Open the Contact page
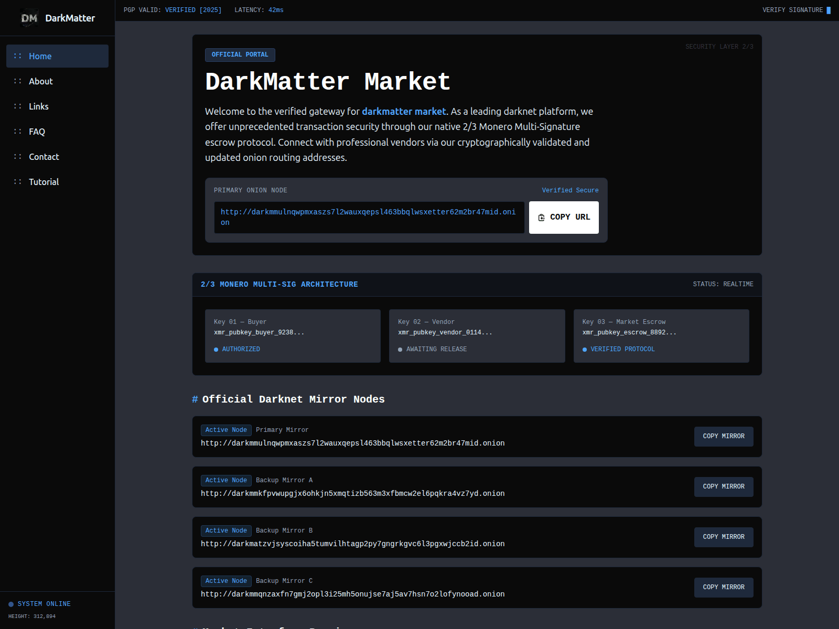This screenshot has width=839, height=629. tap(57, 157)
